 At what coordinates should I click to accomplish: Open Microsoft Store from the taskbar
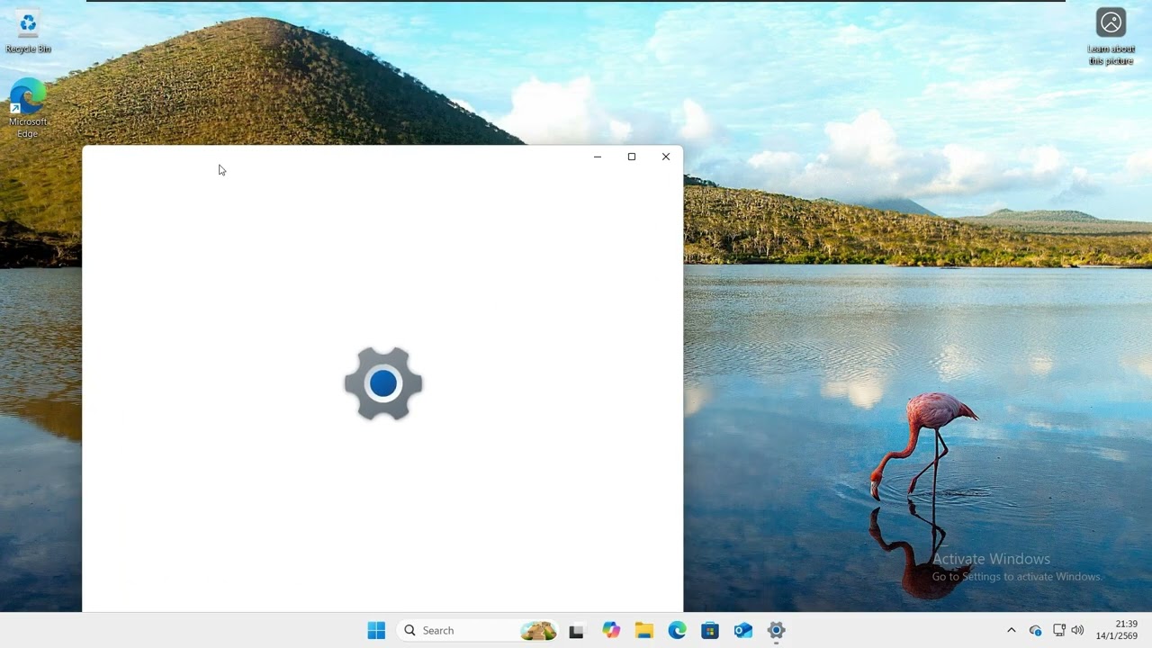pos(710,630)
